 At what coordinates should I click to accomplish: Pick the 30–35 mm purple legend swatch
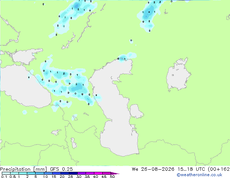point(82,173)
